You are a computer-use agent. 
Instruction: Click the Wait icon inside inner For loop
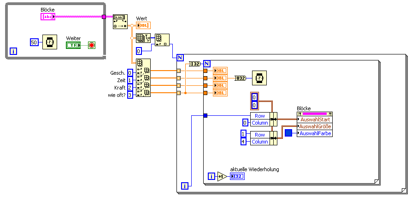259,78
